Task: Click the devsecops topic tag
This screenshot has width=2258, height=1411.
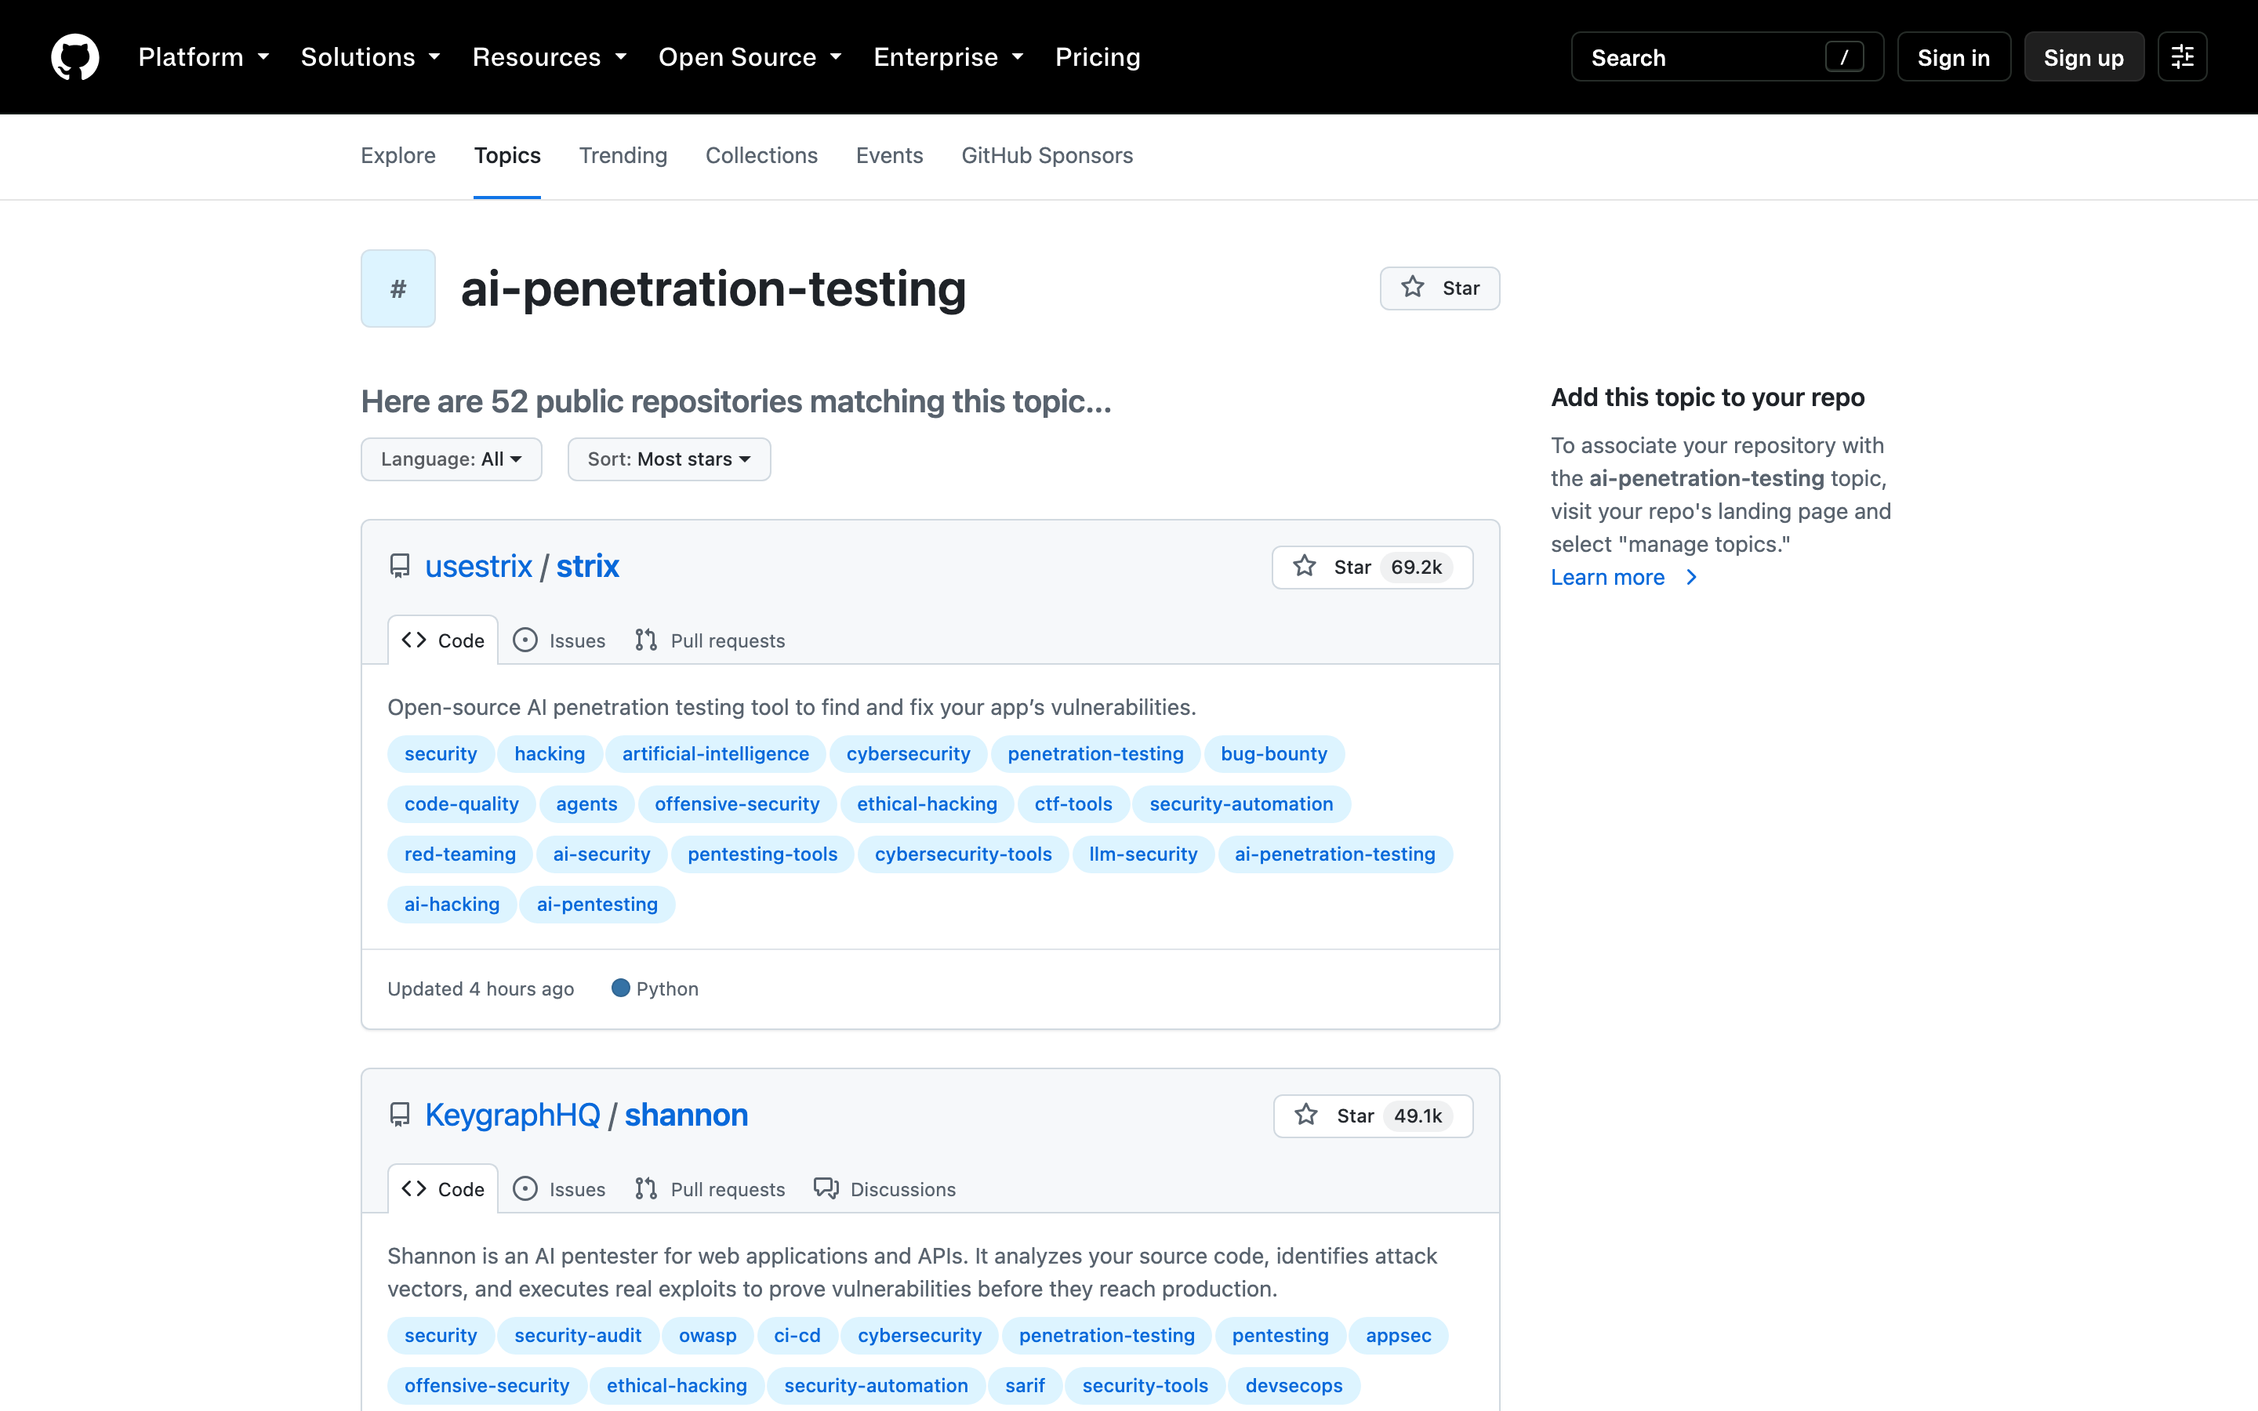Action: (x=1293, y=1387)
